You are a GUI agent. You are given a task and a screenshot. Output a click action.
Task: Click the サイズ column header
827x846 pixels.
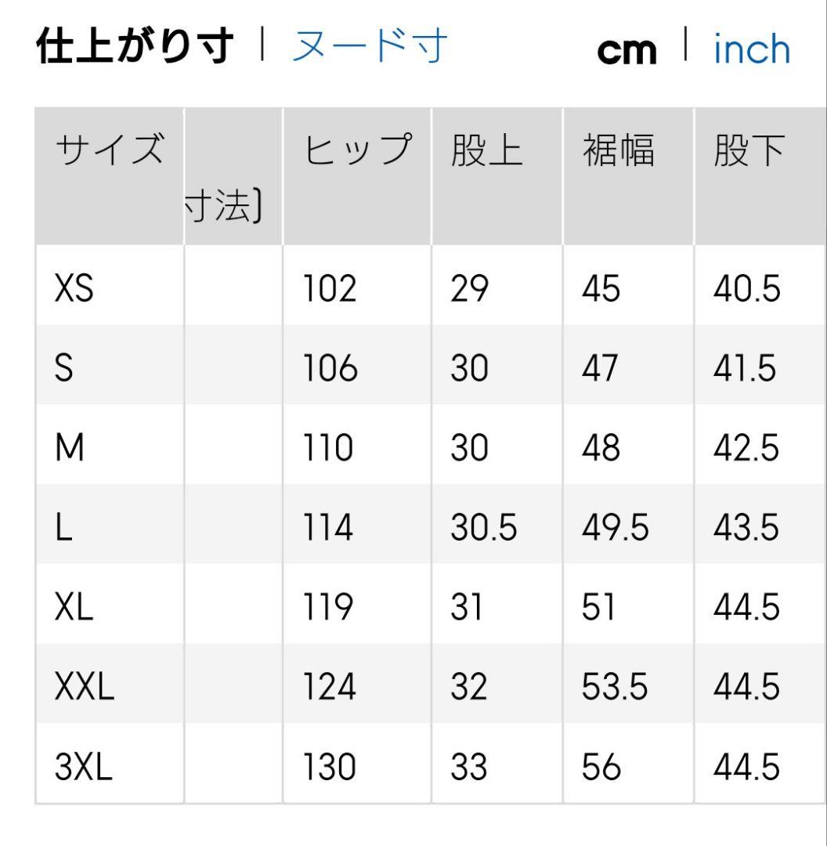(110, 150)
